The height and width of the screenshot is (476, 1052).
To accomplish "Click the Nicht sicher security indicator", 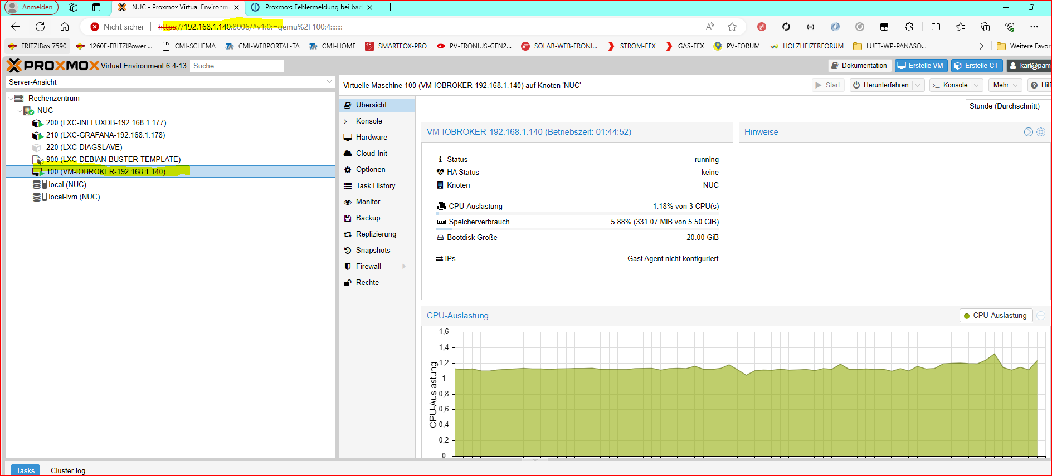I will coord(118,27).
